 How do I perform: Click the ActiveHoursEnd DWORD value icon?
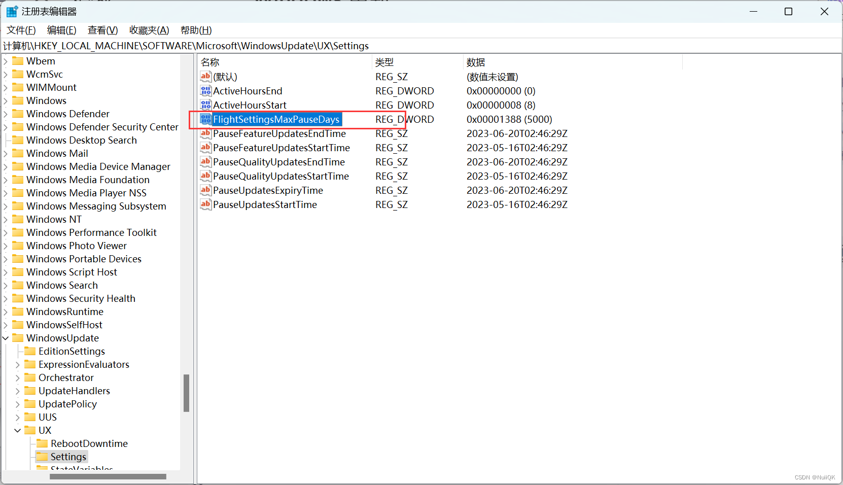205,91
